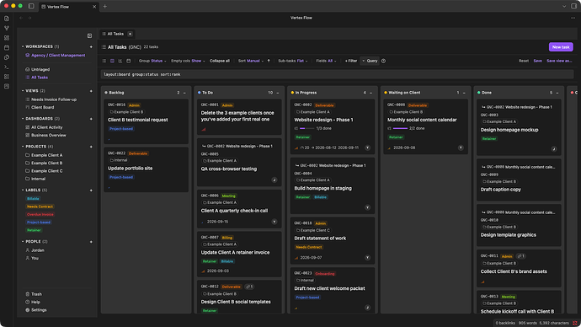
Task: Switch to board layout view icon
Action: pyautogui.click(x=112, y=61)
